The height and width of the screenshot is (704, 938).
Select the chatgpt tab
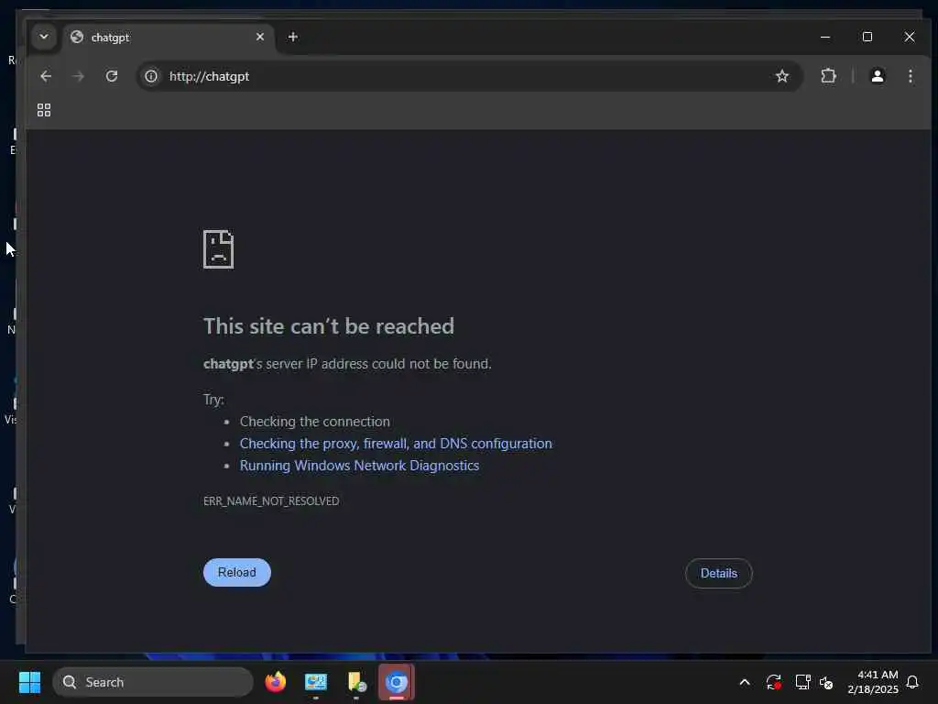pos(169,37)
